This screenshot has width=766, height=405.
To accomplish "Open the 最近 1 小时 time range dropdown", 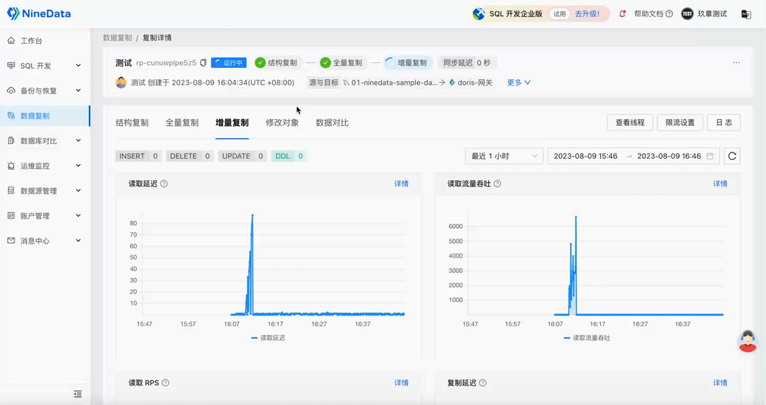I will (502, 156).
